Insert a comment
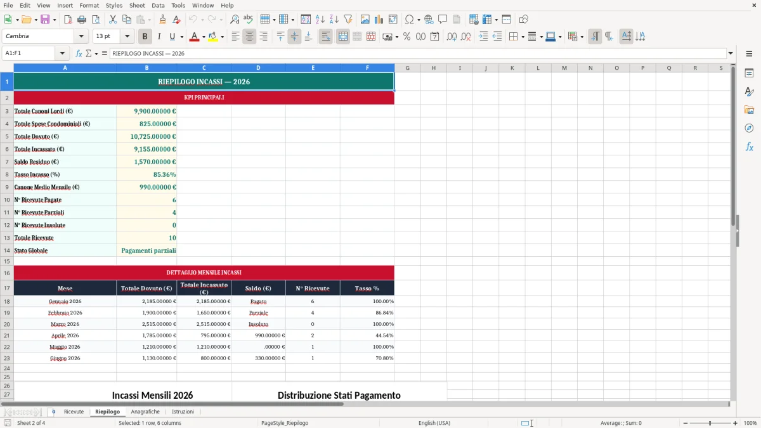 click(x=443, y=20)
